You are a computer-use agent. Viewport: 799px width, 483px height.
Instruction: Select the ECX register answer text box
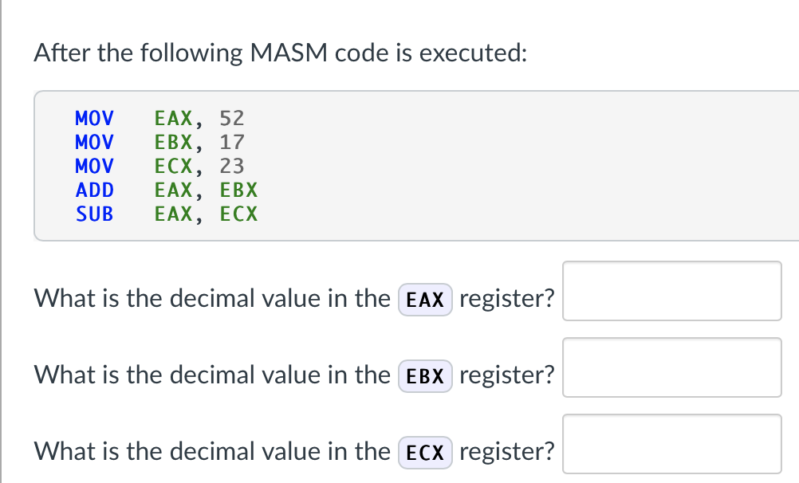[671, 444]
